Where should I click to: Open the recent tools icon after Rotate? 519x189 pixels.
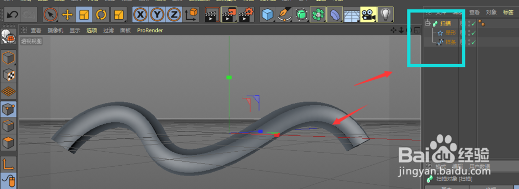118,14
